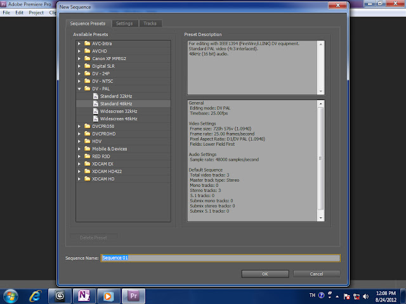
Task: Open the Project menu in Premiere Pro
Action: pyautogui.click(x=36, y=13)
